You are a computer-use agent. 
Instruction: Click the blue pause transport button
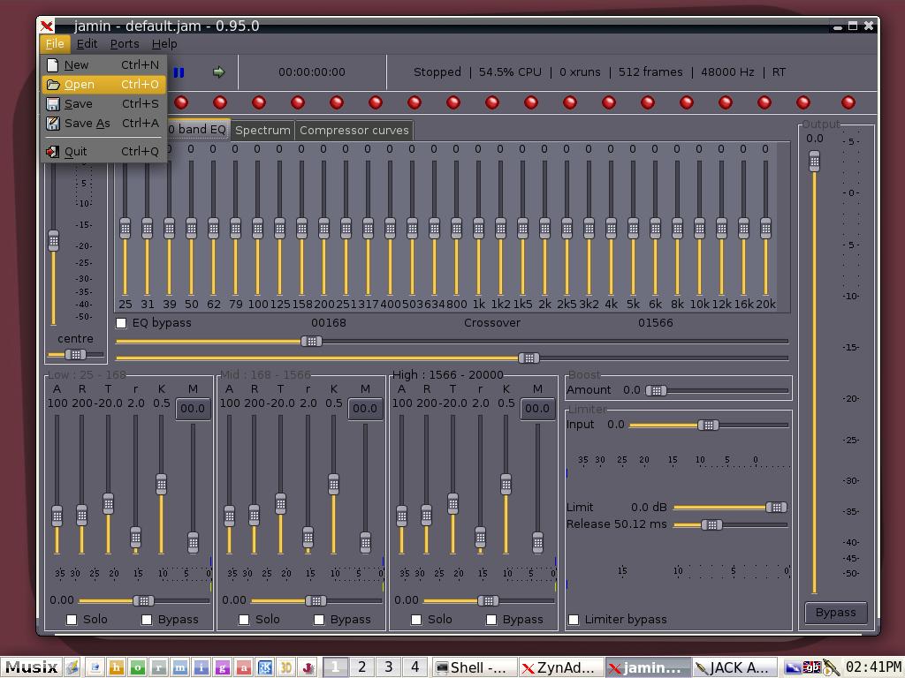coord(179,72)
